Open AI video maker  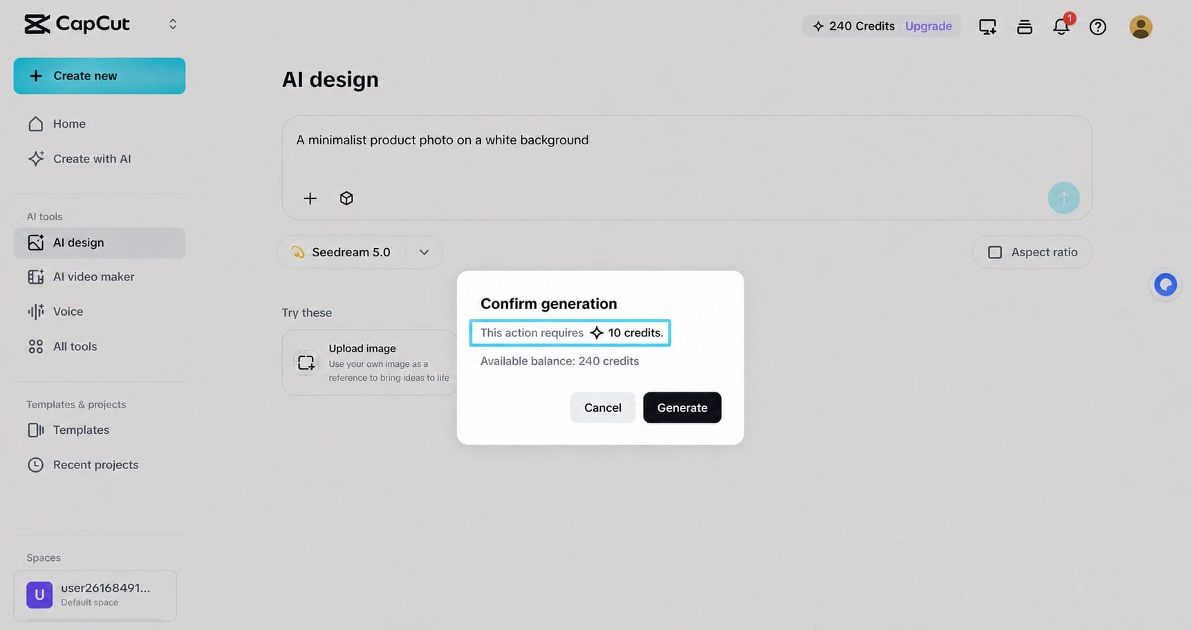(x=100, y=277)
